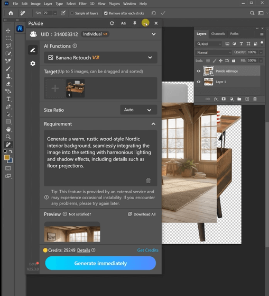Select the Horizontal Type tool

pyautogui.click(x=8, y=99)
